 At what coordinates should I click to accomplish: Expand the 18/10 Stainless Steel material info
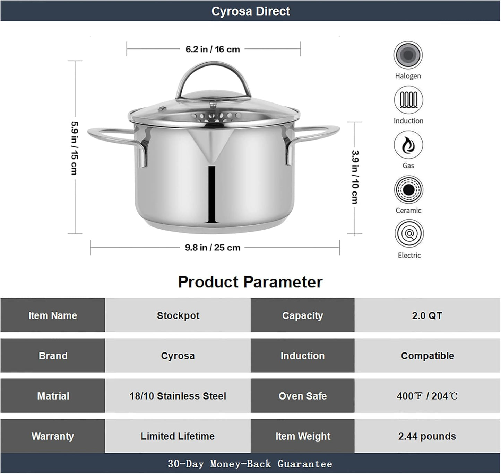point(178,396)
